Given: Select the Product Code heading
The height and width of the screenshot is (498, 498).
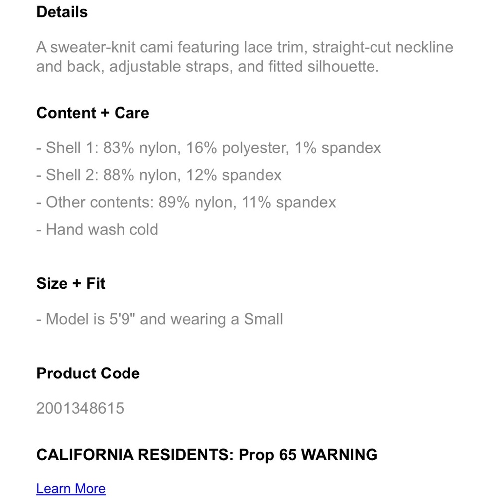Looking at the screenshot, I should [88, 373].
